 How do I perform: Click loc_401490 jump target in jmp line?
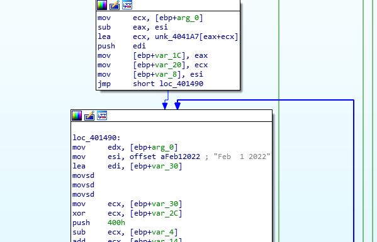[x=181, y=84]
